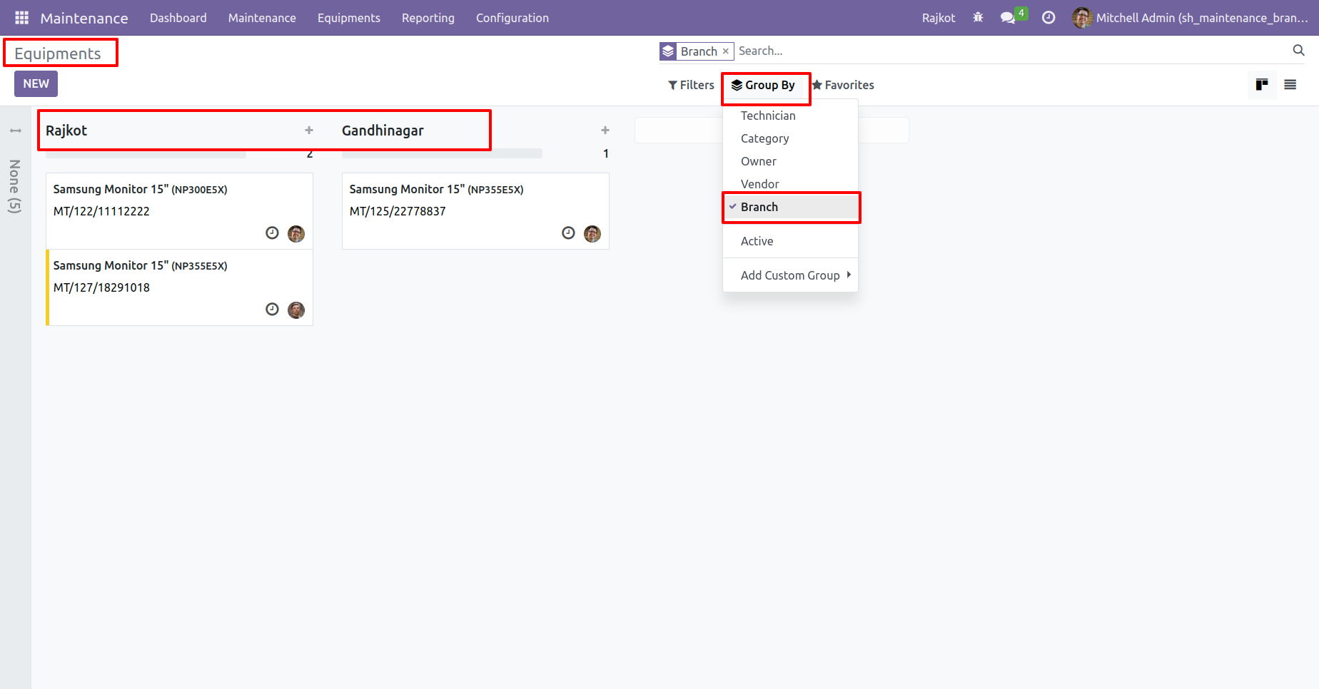Viewport: 1319px width, 689px height.
Task: Open the Dashboard menu
Action: click(178, 18)
